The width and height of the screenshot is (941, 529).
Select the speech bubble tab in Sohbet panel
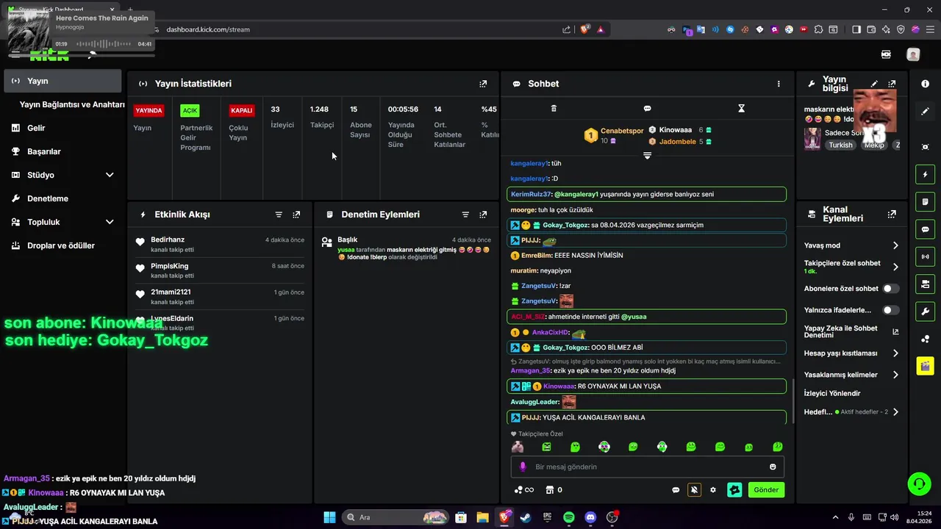point(647,109)
